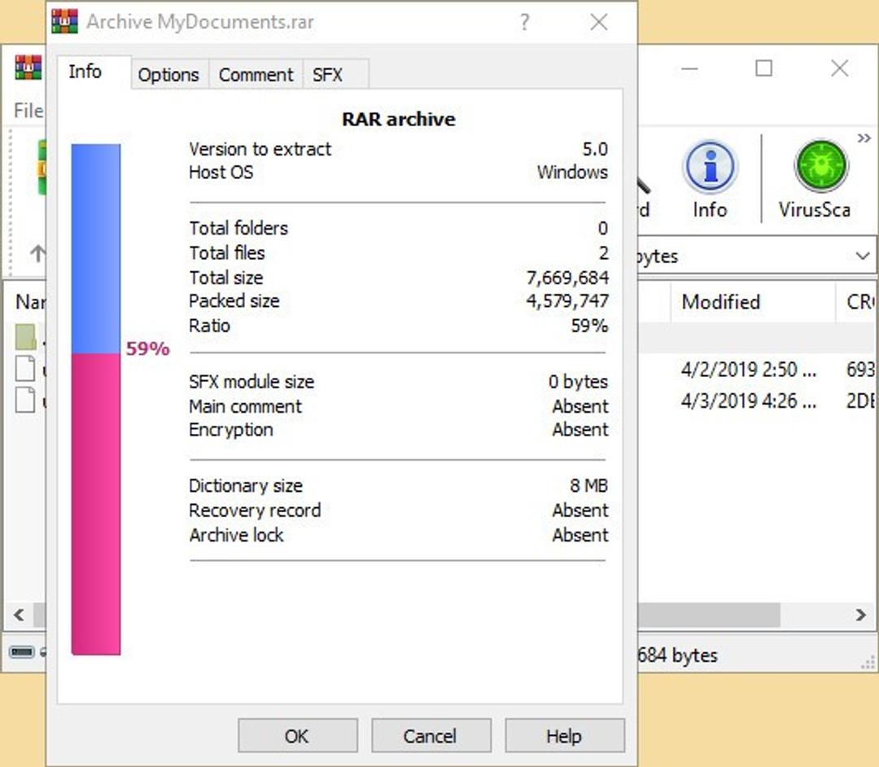Open Help from the dialog
This screenshot has height=767, width=879.
[x=564, y=735]
